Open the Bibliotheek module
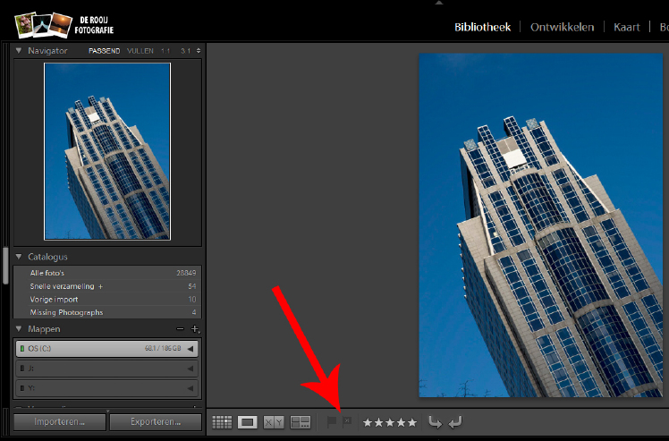 coord(483,27)
